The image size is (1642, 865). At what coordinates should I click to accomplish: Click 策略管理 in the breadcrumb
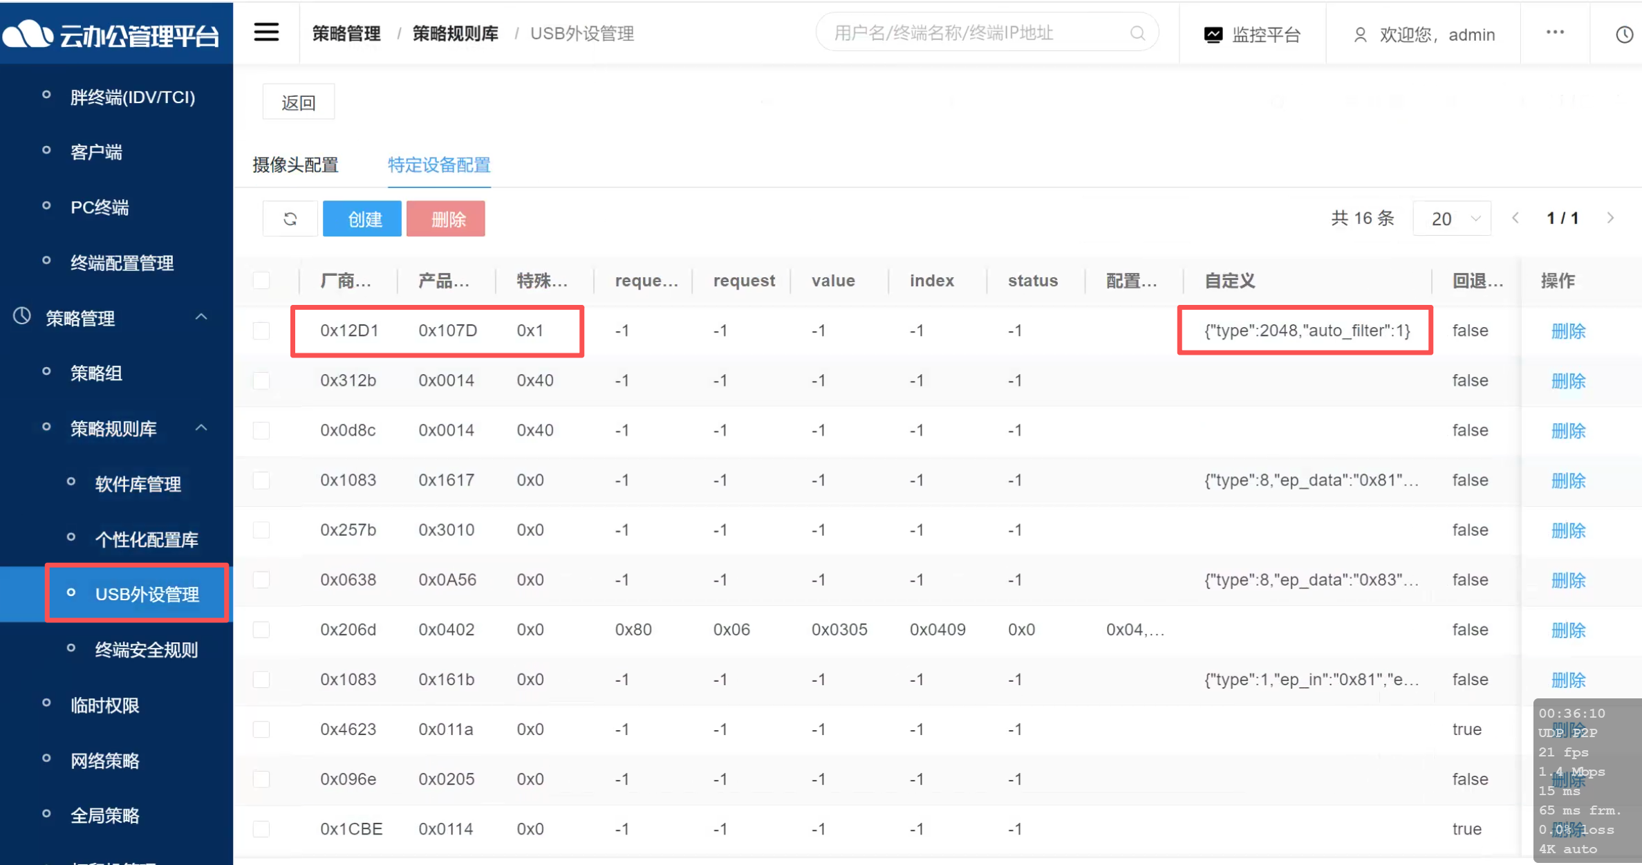click(346, 33)
